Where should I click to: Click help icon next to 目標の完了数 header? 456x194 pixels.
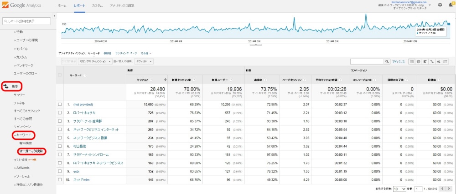pos(407,80)
